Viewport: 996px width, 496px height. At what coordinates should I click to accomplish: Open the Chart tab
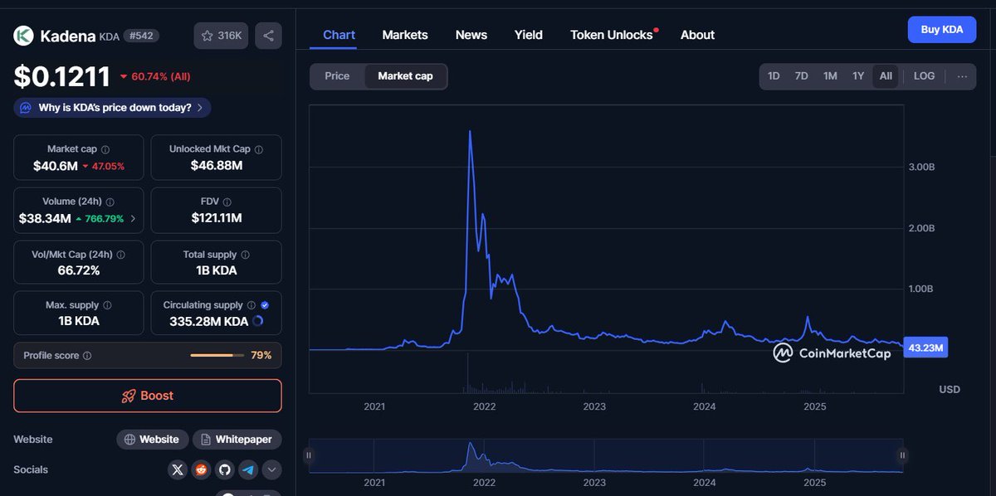pyautogui.click(x=339, y=35)
